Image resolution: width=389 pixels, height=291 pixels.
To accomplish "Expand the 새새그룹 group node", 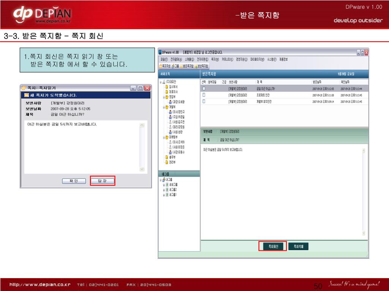I will [x=164, y=185].
